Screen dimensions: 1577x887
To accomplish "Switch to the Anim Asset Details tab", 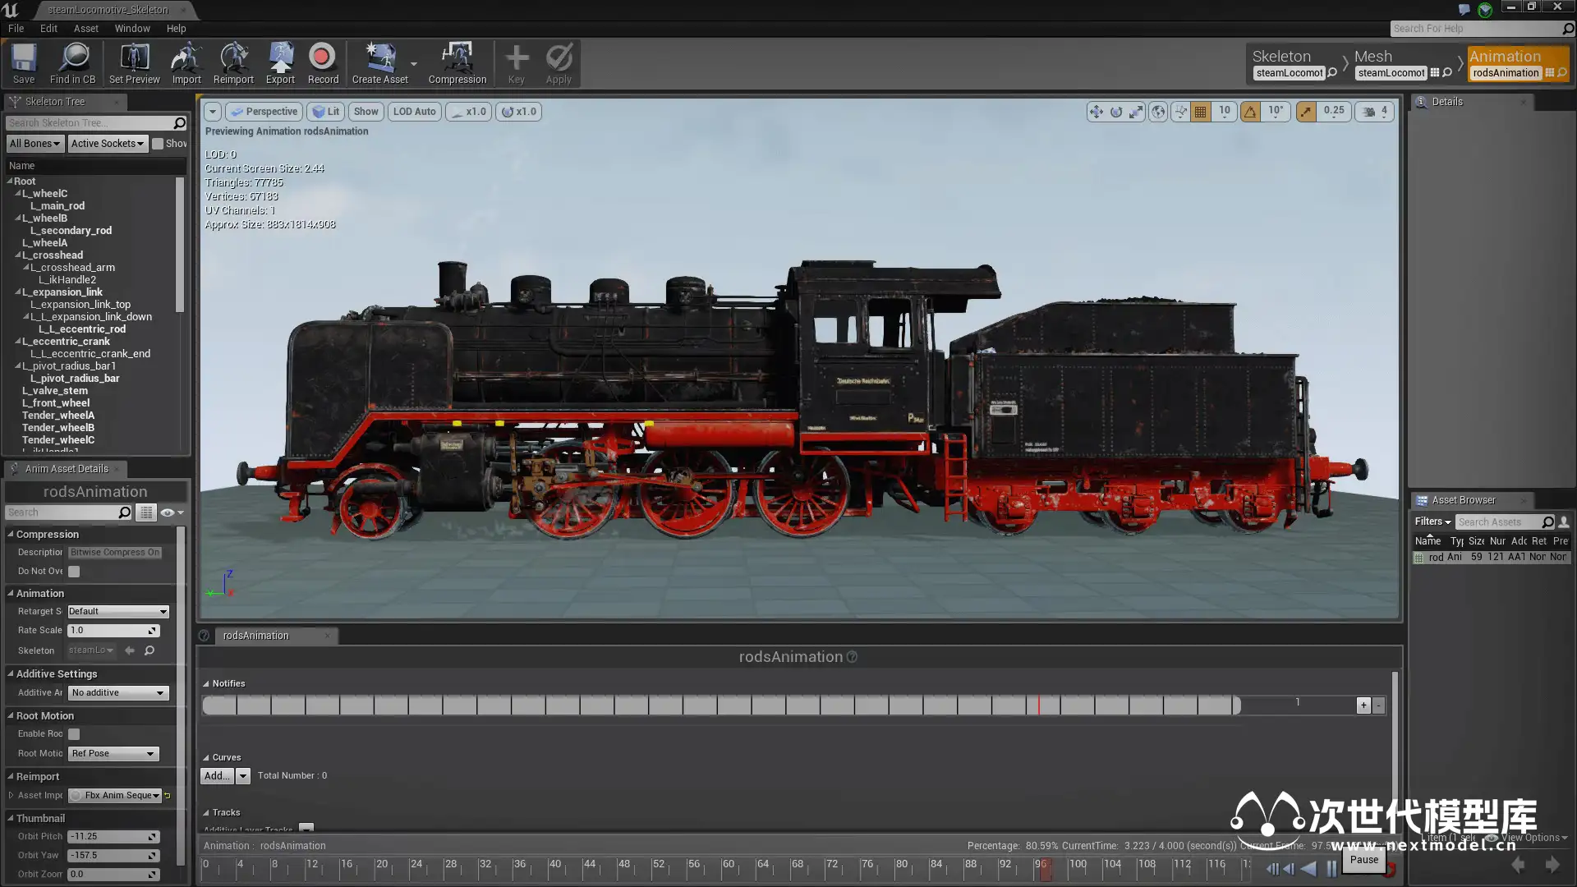I will pyautogui.click(x=66, y=469).
